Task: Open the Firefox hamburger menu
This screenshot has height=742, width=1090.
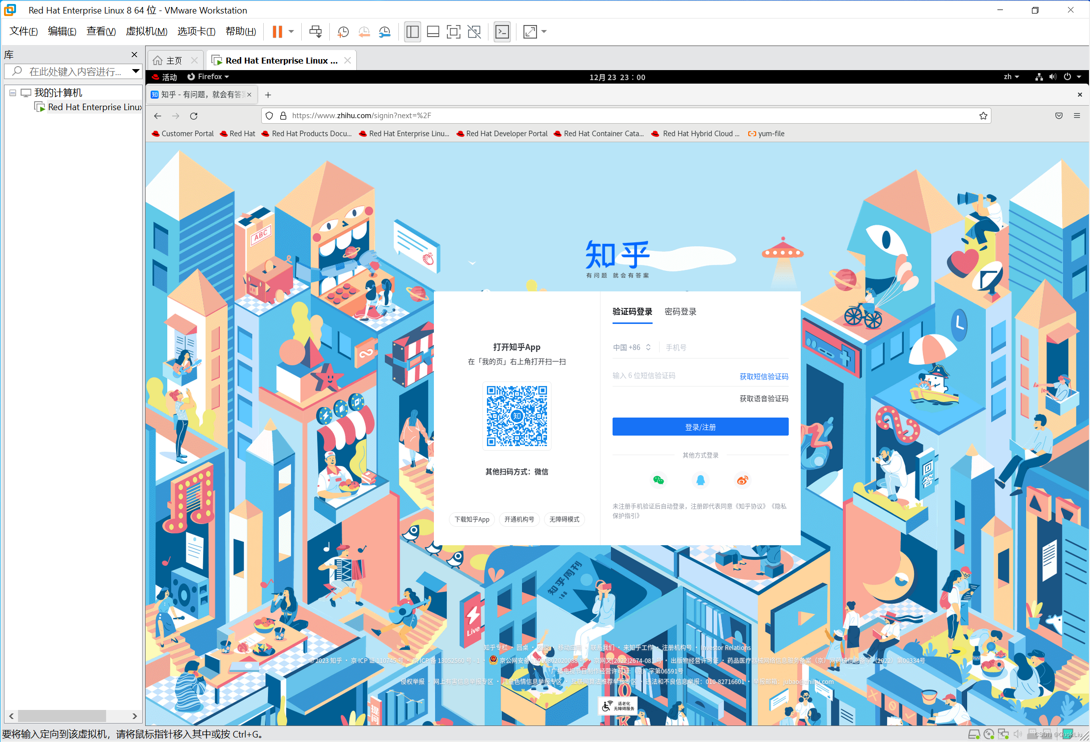Action: click(1077, 116)
